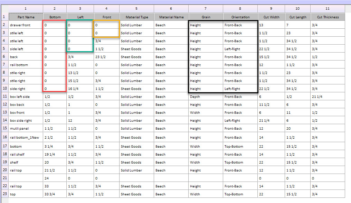Viewport: 351px width, 203px height.
Task: Click the Cut Width '0' in row 21
Action: pyautogui.click(x=271, y=178)
